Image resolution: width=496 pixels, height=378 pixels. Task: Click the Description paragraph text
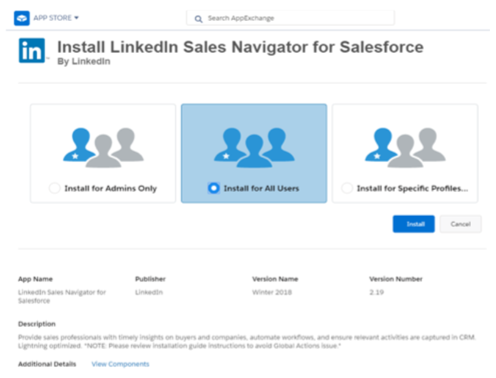pyautogui.click(x=247, y=341)
